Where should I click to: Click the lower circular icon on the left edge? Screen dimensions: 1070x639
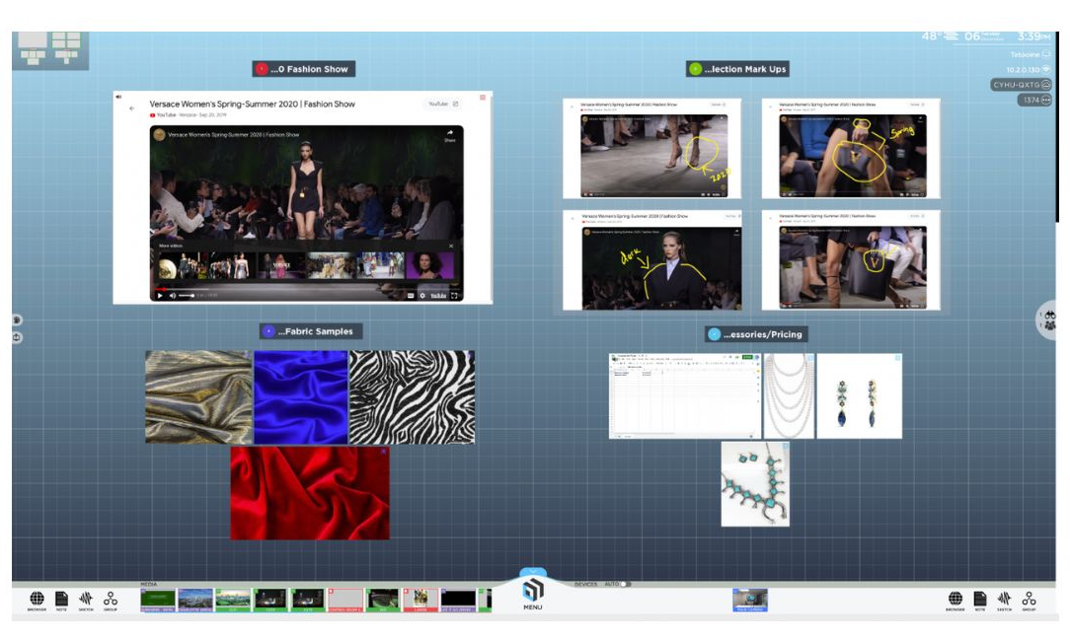pyautogui.click(x=17, y=337)
